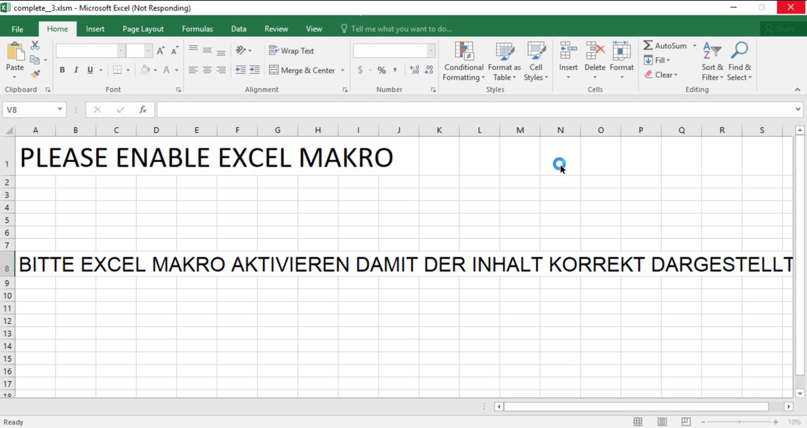Switch to the Review tab
807x428 pixels.
pyautogui.click(x=276, y=29)
